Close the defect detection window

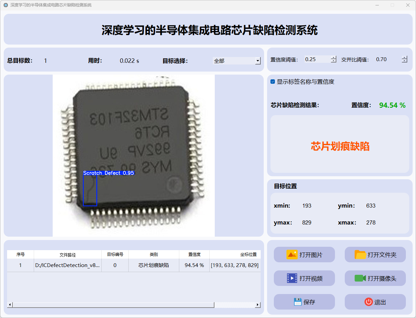tap(408, 5)
